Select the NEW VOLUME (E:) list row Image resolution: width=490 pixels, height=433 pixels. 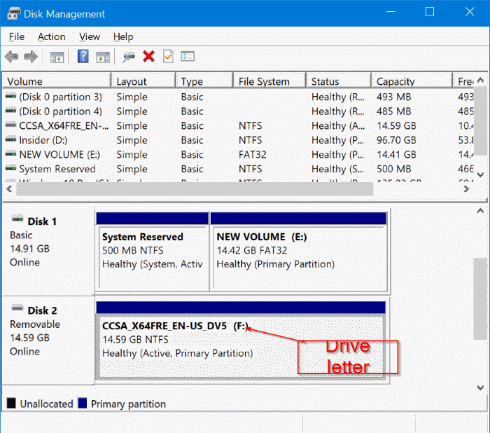(238, 154)
